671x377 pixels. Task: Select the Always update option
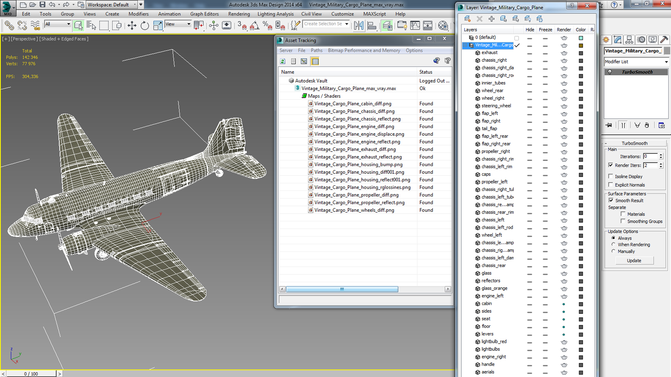click(x=613, y=238)
